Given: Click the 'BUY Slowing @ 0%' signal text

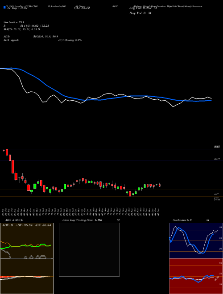Looking at the screenshot, I should [x=70, y=40].
